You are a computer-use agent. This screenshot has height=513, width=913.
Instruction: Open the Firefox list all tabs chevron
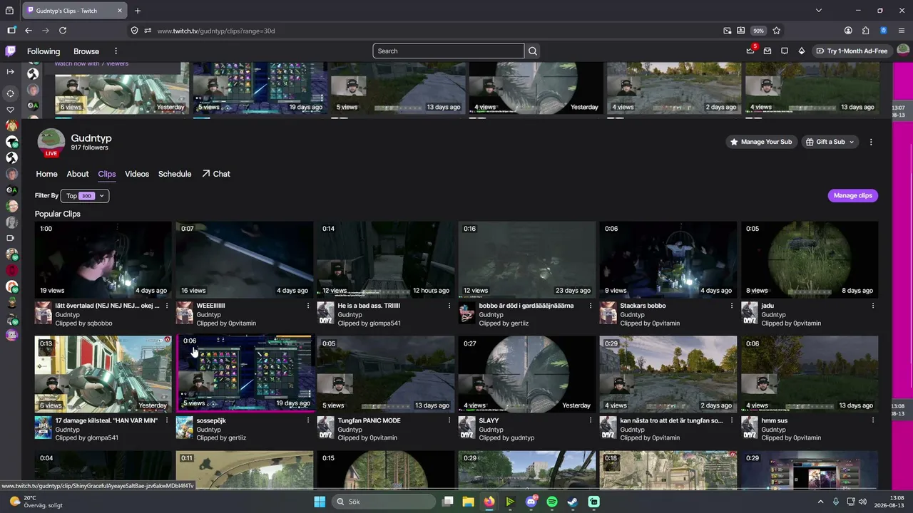click(819, 11)
